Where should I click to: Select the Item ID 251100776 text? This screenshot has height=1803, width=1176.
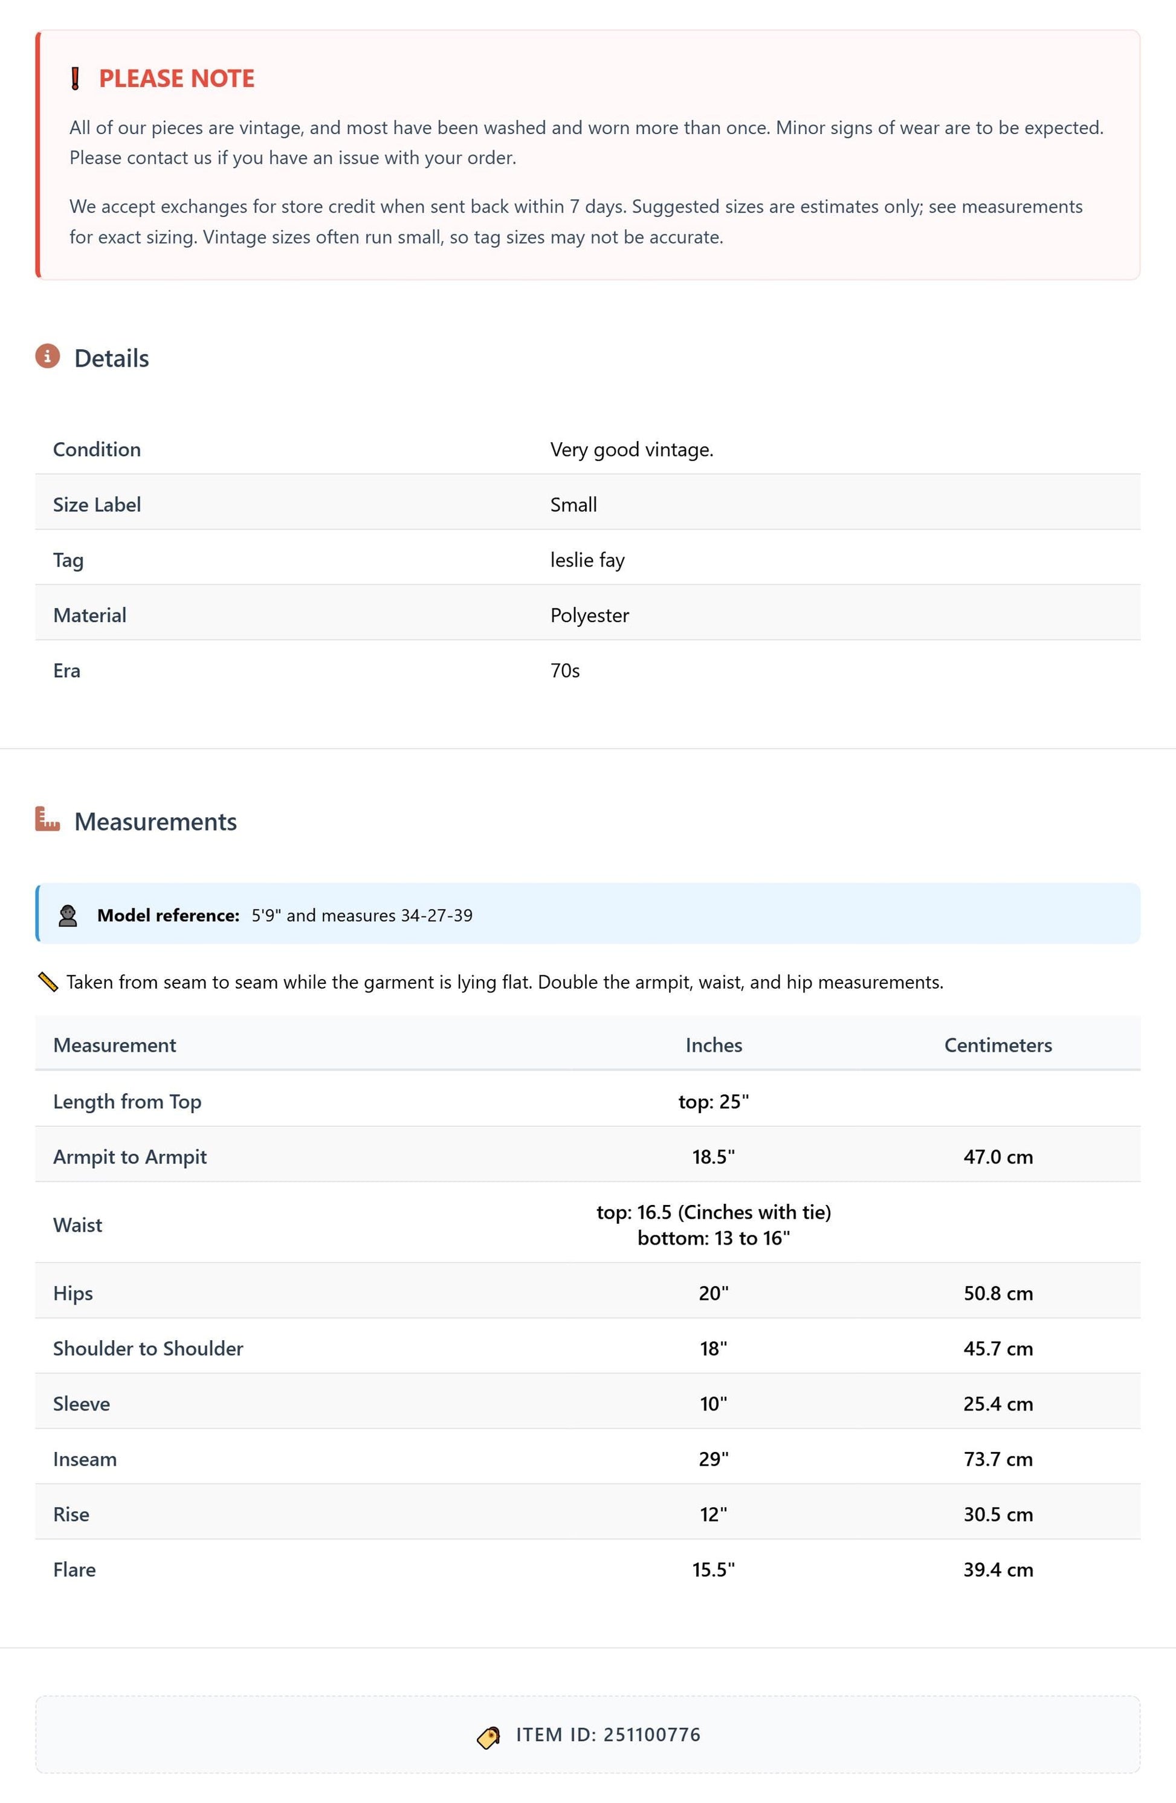tap(609, 1735)
